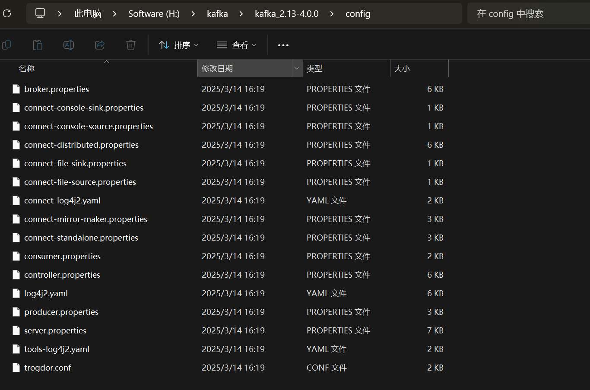Viewport: 590px width, 390px height.
Task: Select producer.properties file name
Action: click(61, 312)
